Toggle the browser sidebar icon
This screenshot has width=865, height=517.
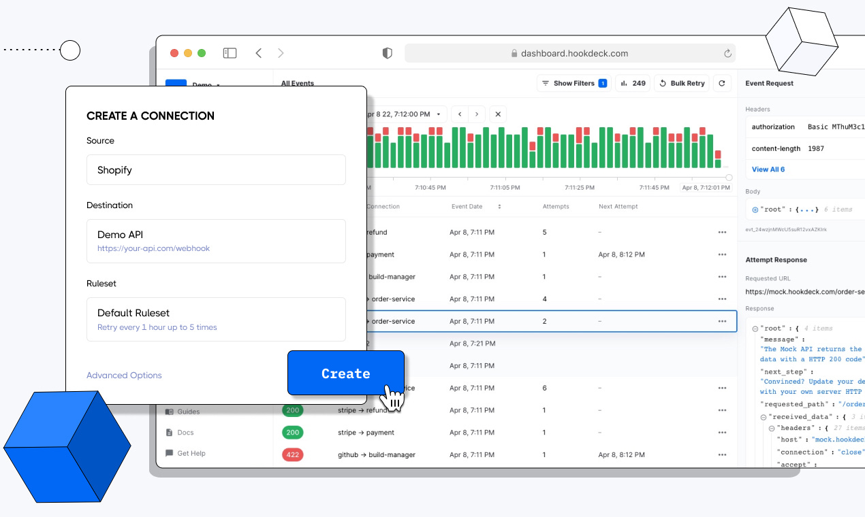point(230,53)
